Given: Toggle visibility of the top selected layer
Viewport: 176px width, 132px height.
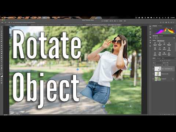Looking at the screenshot, I should pos(153,69).
